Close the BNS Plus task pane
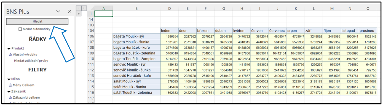 pos(70,12)
